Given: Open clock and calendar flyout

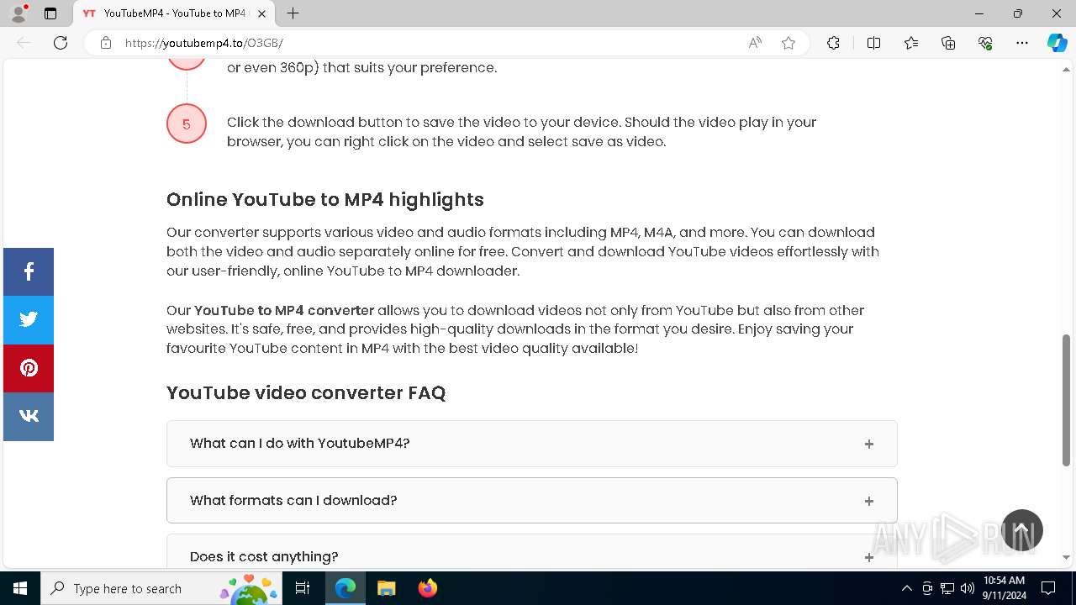Looking at the screenshot, I should [1004, 588].
